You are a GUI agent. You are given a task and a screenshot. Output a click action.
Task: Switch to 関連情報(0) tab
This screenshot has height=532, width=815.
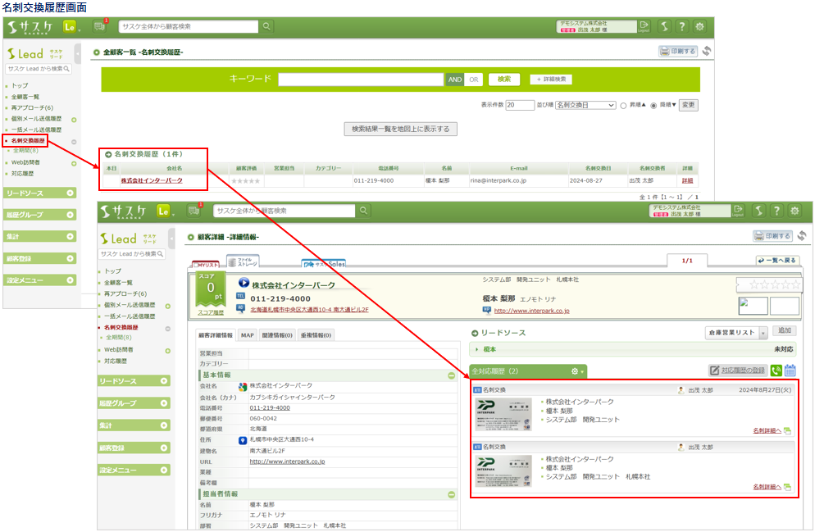(x=277, y=335)
